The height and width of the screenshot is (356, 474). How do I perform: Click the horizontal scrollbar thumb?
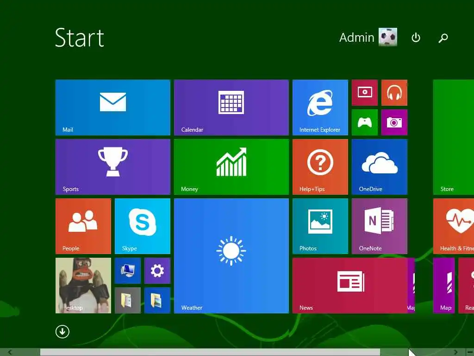pyautogui.click(x=210, y=352)
